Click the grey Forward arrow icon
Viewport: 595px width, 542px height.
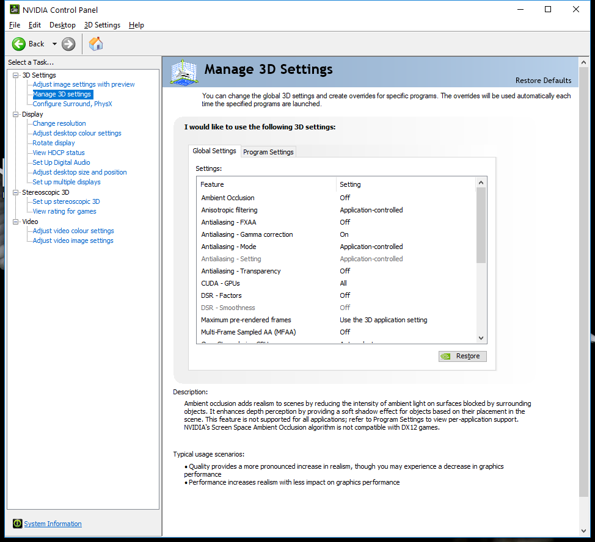[68, 44]
